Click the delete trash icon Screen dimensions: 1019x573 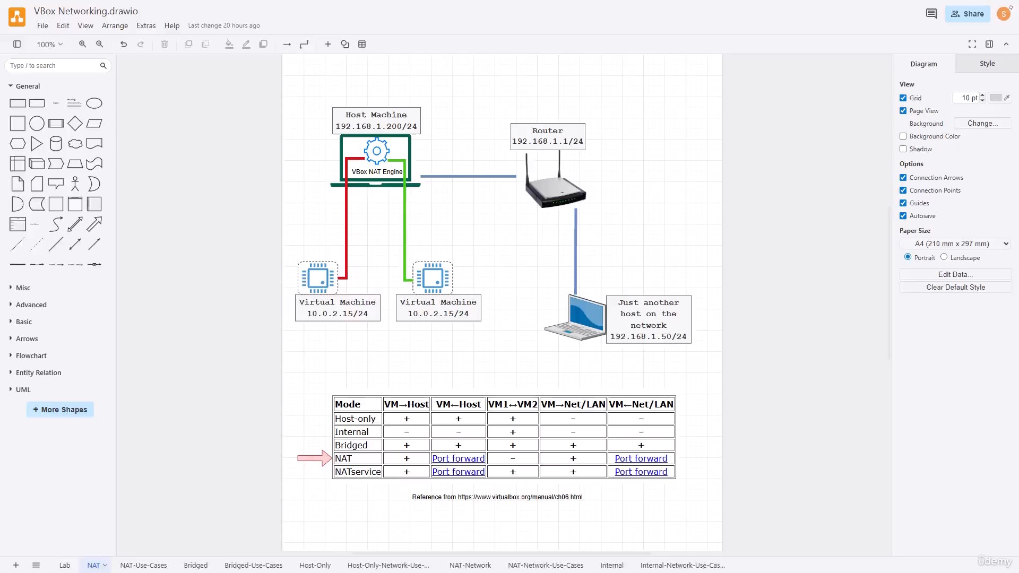(165, 45)
